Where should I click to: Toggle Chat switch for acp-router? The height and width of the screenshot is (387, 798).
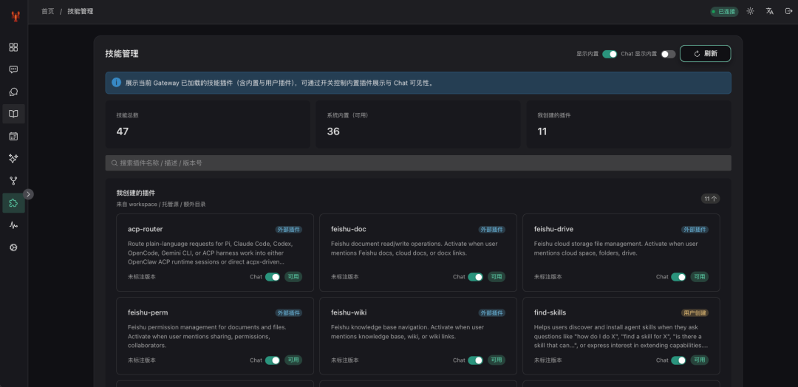(273, 277)
